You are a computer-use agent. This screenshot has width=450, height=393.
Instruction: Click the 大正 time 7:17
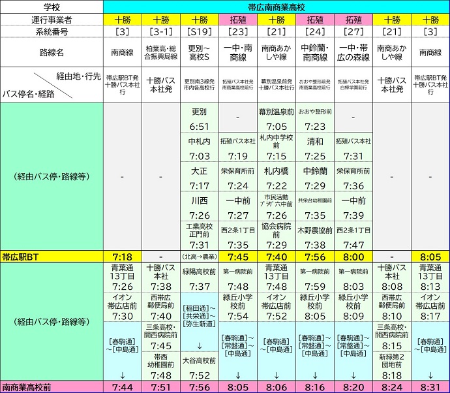199,186
